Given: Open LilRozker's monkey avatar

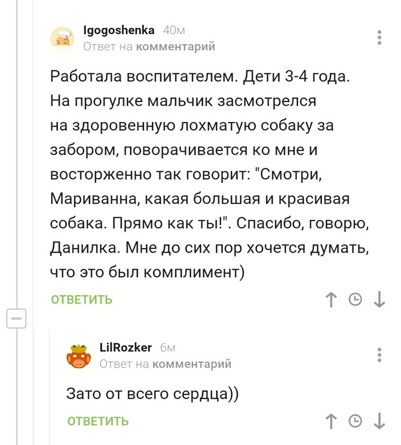Looking at the screenshot, I should [78, 356].
